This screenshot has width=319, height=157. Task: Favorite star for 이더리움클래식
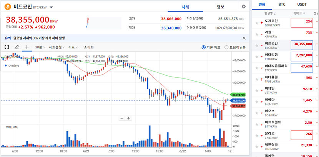point(257,68)
